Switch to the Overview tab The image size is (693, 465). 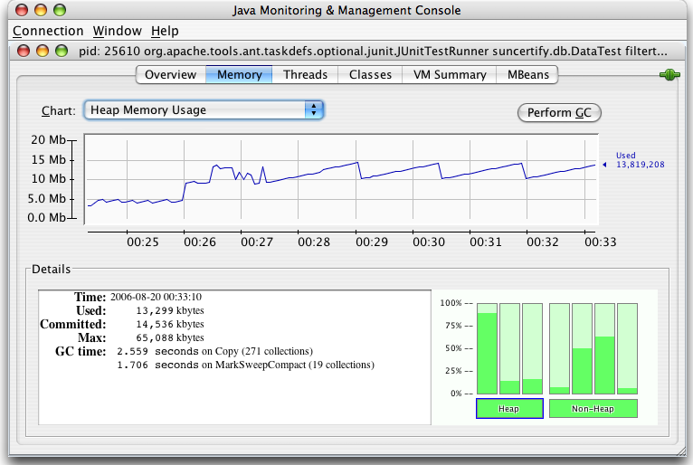pyautogui.click(x=171, y=75)
